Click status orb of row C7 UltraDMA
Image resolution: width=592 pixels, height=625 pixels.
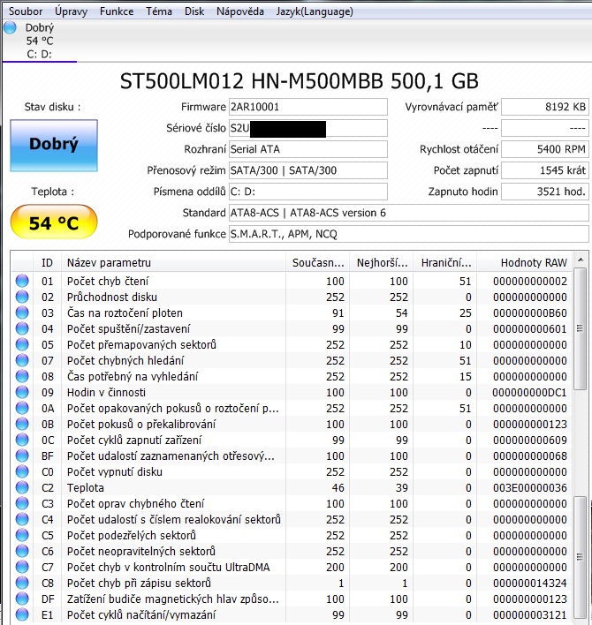pyautogui.click(x=22, y=567)
